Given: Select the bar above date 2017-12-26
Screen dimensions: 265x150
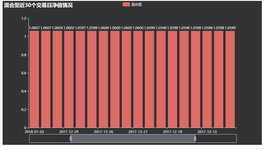Looking at the screenshot, I should [x=103, y=79].
